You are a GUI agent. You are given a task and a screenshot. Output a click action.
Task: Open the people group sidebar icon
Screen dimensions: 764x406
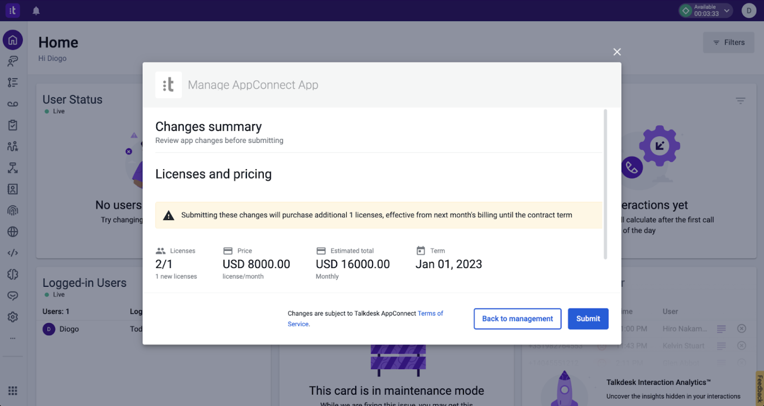pyautogui.click(x=13, y=146)
